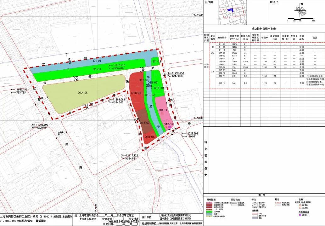Click the 尺寸标注 dimension legend symbol
The width and height of the screenshot is (325, 226).
point(255,205)
